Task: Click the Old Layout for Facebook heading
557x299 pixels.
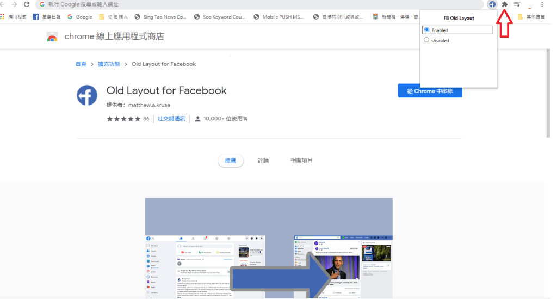Action: (166, 90)
